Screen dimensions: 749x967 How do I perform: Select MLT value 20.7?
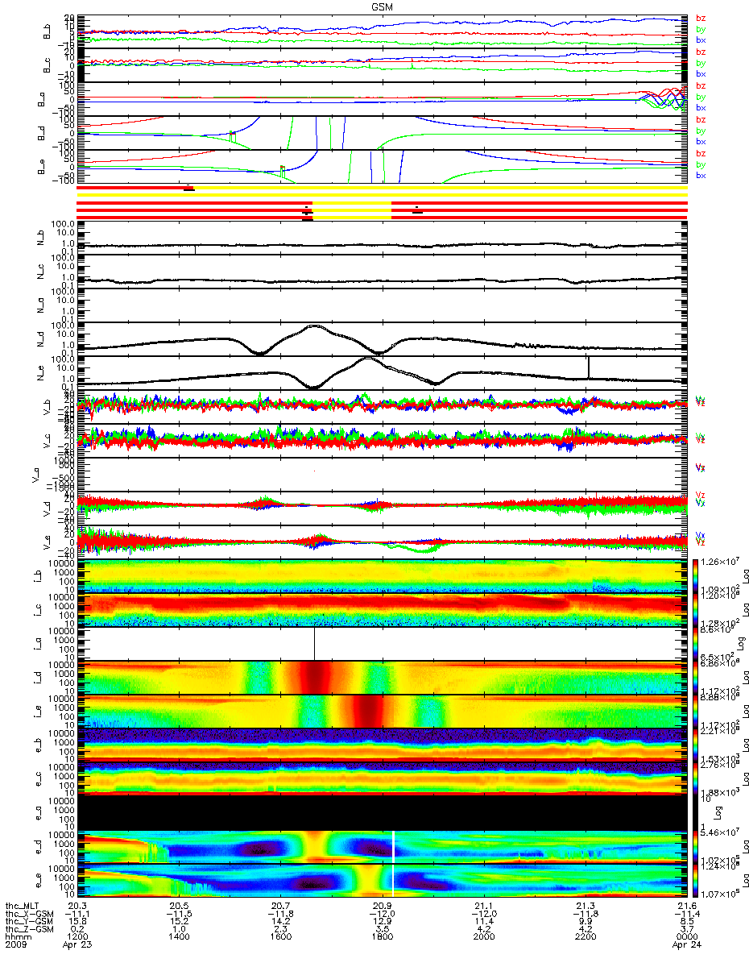coord(280,906)
